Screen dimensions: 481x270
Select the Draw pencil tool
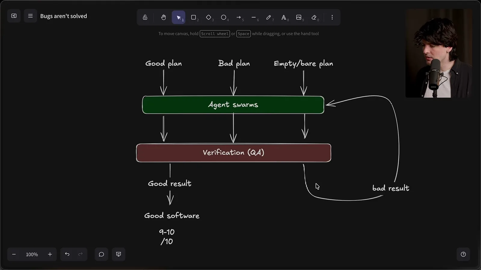coord(269,17)
